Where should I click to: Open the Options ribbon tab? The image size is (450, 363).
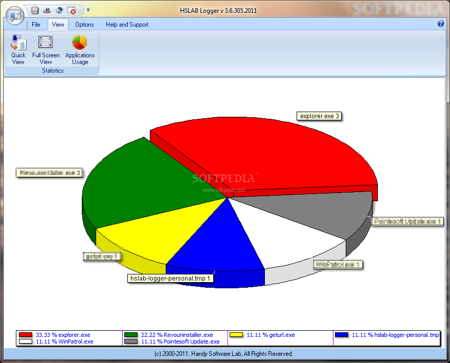coord(84,25)
